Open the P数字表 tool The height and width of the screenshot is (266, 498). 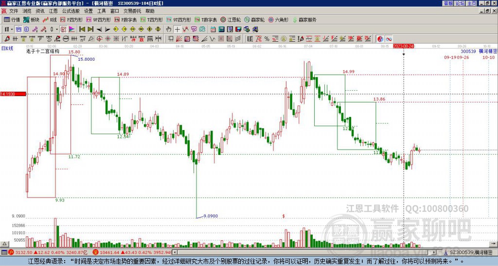125,19
